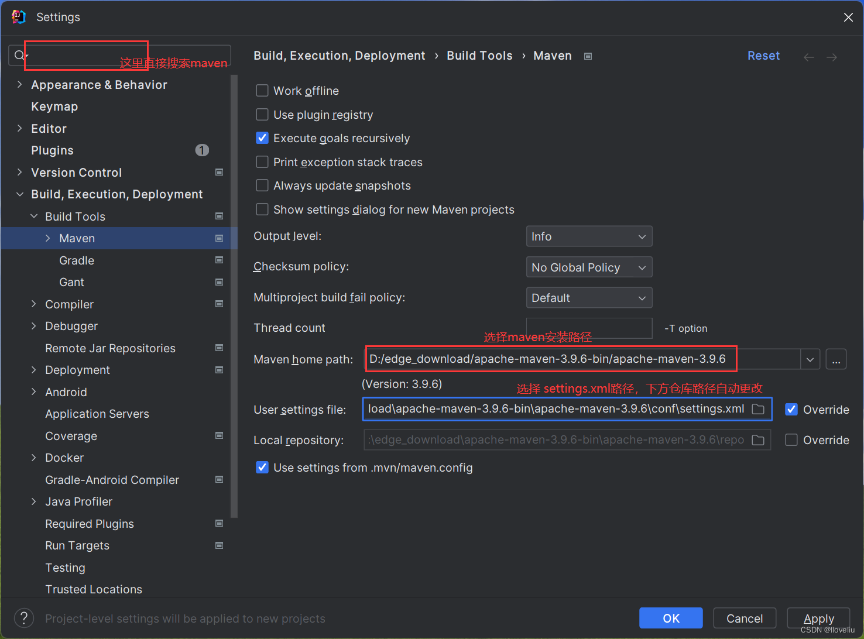Open Multiproject build fail policy dropdown

pos(589,298)
